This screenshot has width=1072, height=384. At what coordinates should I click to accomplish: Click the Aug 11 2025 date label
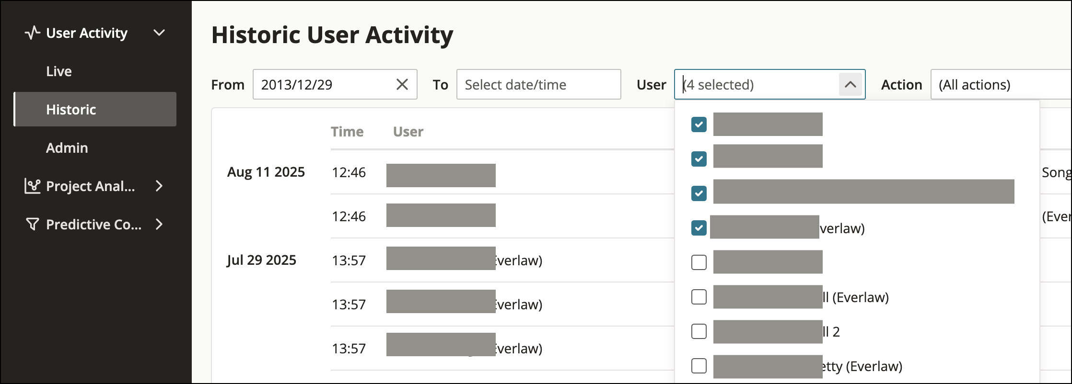point(266,172)
